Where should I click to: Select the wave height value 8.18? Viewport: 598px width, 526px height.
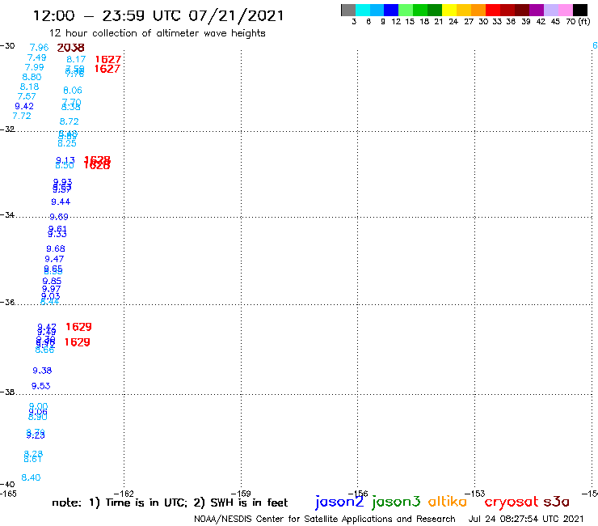tap(29, 87)
